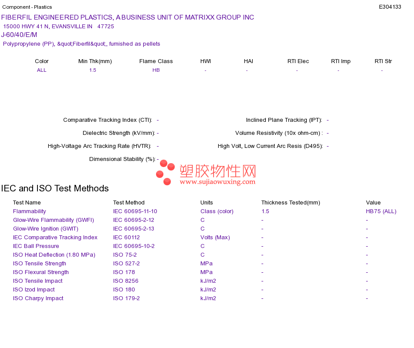This screenshot has height=348, width=414.
Task: Click the Flammability test name
Action: pyautogui.click(x=29, y=211)
